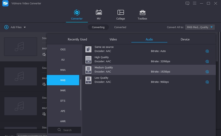221x136 pixels.
Task: Click the format list scrollbar
Action: click(81, 94)
